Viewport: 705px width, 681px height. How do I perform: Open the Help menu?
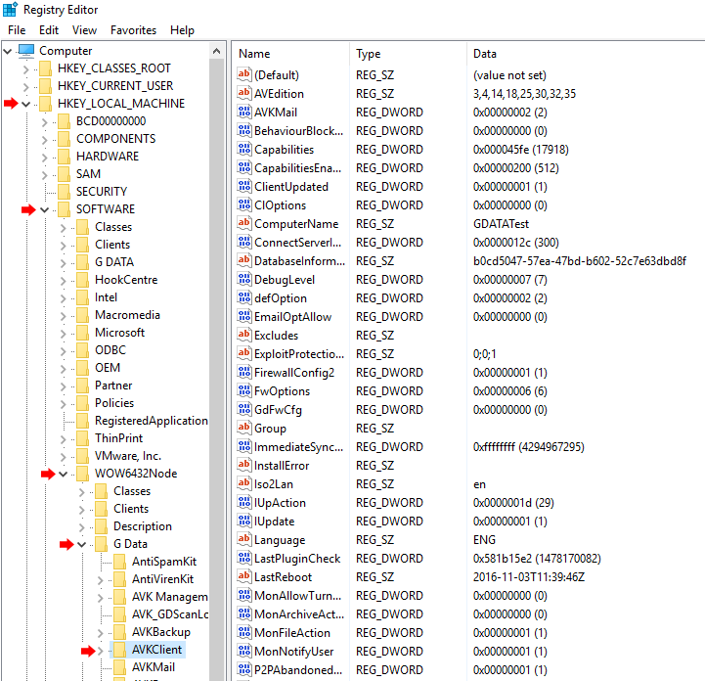tap(182, 30)
